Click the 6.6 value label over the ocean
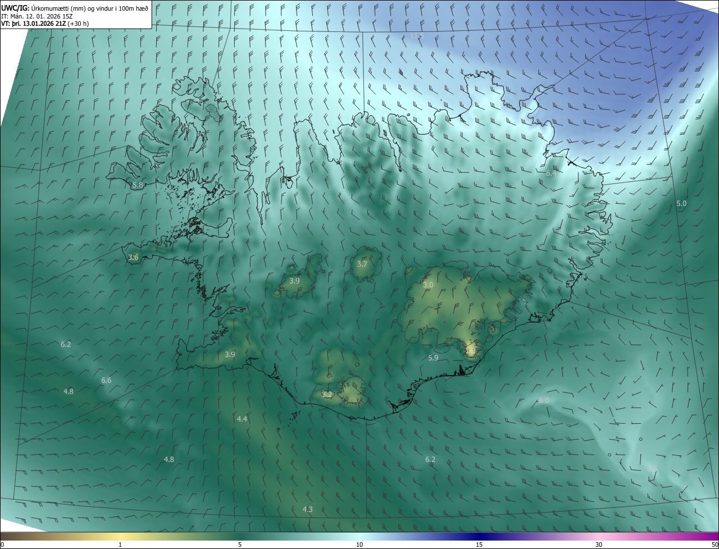This screenshot has width=719, height=549. click(106, 381)
